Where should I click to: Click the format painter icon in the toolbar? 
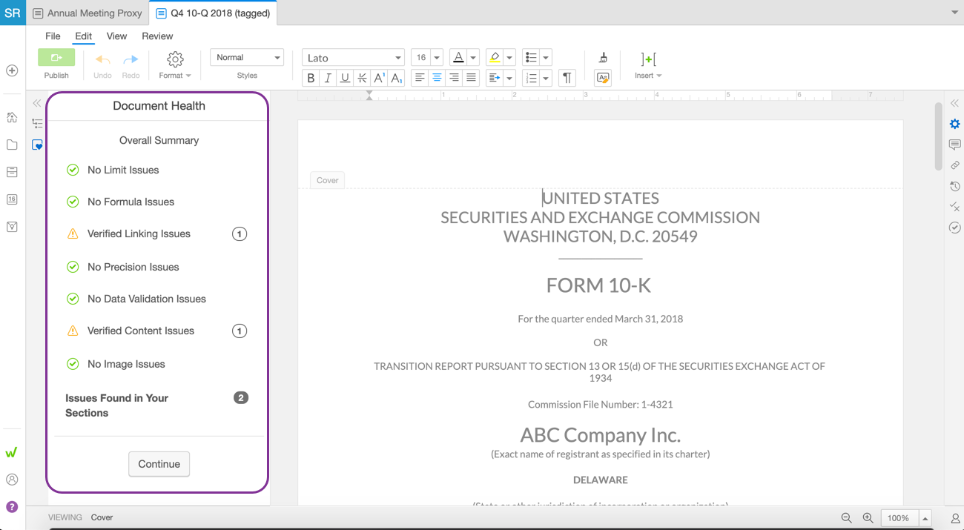(x=603, y=57)
